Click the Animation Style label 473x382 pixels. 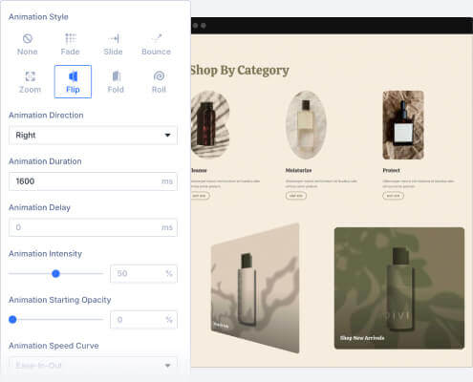[38, 17]
